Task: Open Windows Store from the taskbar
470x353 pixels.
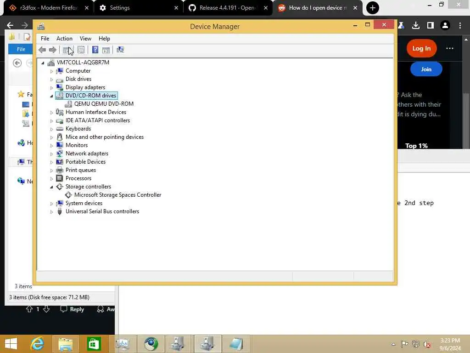Action: (x=94, y=344)
